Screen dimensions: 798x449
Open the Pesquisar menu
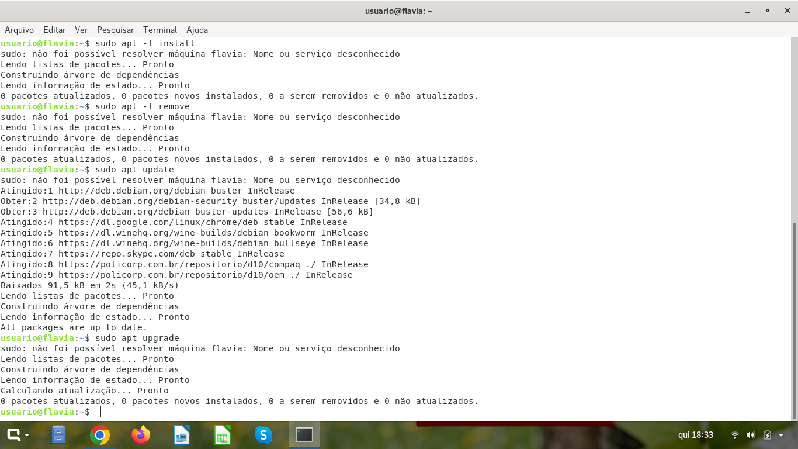pos(115,30)
